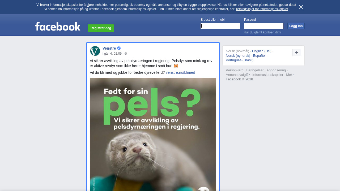Open the mink pels post image

point(153,134)
